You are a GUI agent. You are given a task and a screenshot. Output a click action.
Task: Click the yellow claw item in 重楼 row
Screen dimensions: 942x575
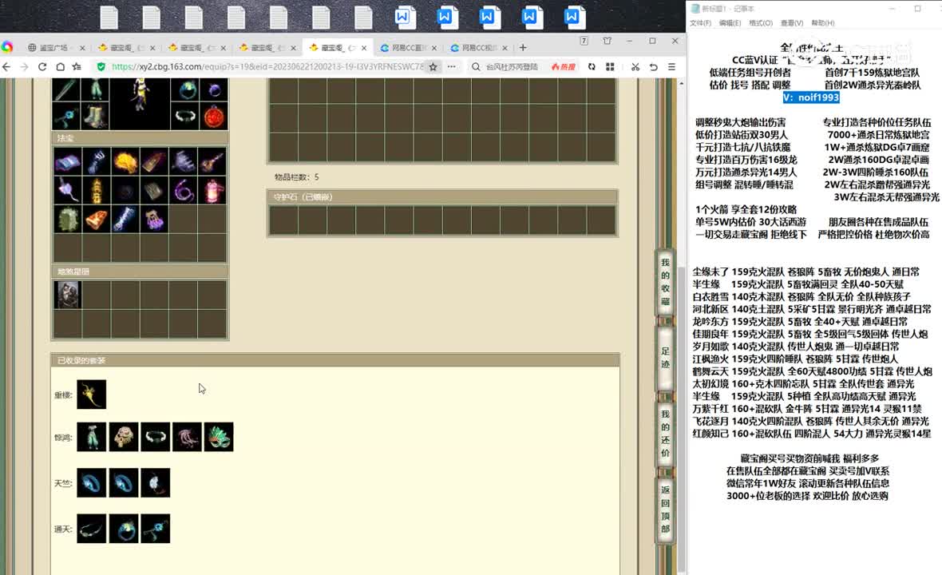91,395
